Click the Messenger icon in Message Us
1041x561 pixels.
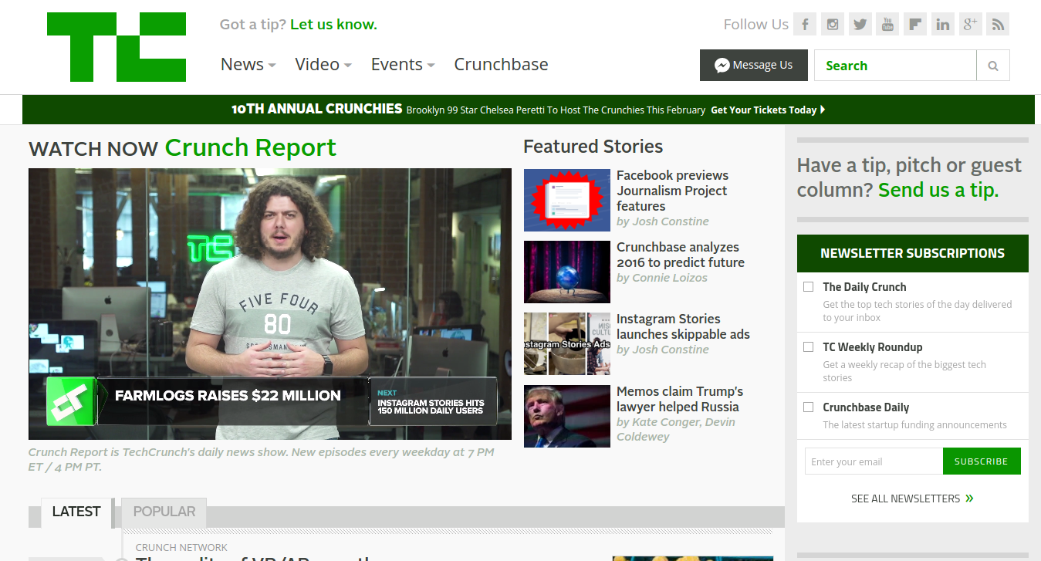tap(722, 66)
